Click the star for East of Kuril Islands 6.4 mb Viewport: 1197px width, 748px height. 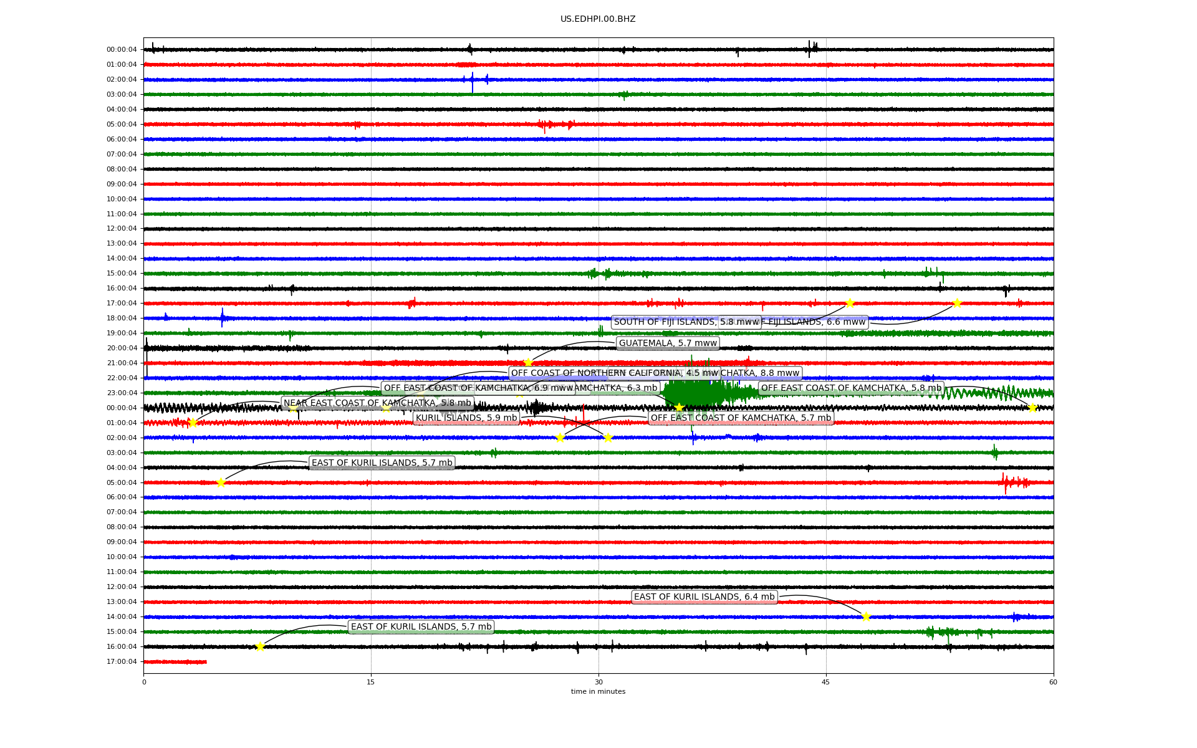point(866,616)
